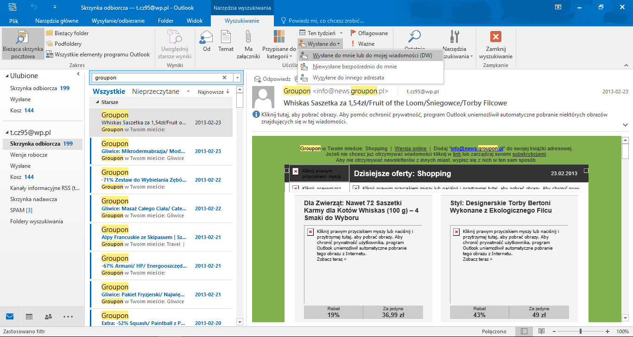Image resolution: width=633 pixels, height=337 pixels.
Task: Collapse the Starsze message group
Action: (x=97, y=102)
